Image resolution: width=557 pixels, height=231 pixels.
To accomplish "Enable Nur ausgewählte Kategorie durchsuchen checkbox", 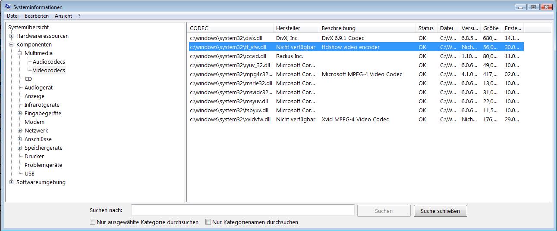I will pyautogui.click(x=92, y=222).
